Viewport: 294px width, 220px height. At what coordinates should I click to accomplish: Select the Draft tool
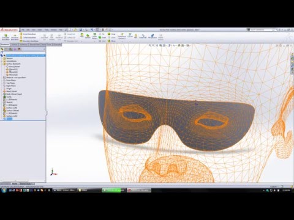(x=102, y=37)
